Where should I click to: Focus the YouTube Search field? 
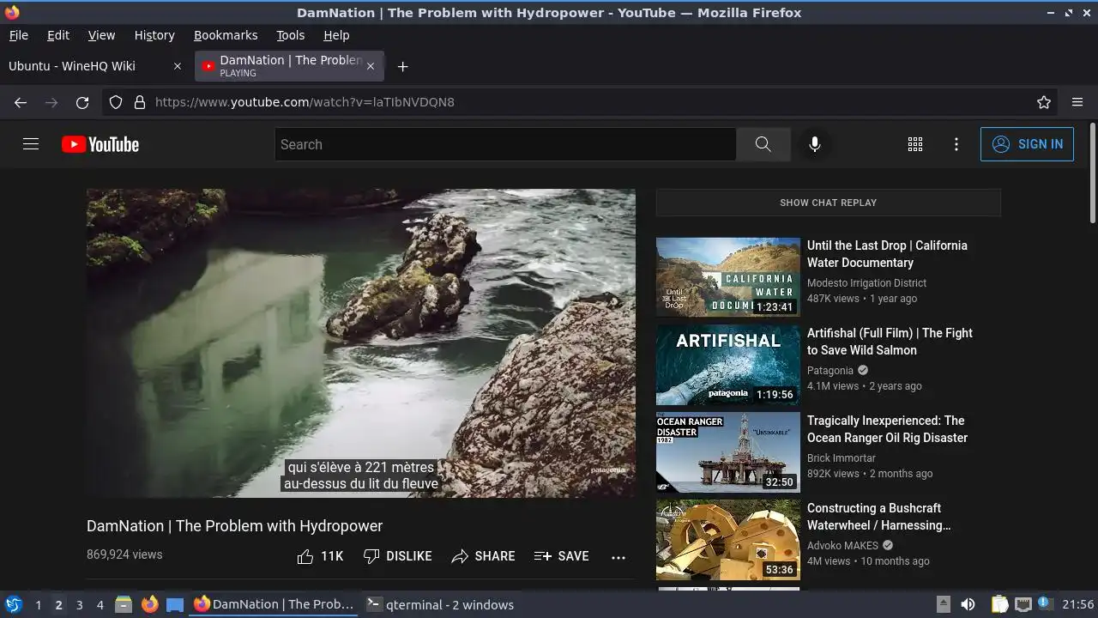(x=505, y=144)
